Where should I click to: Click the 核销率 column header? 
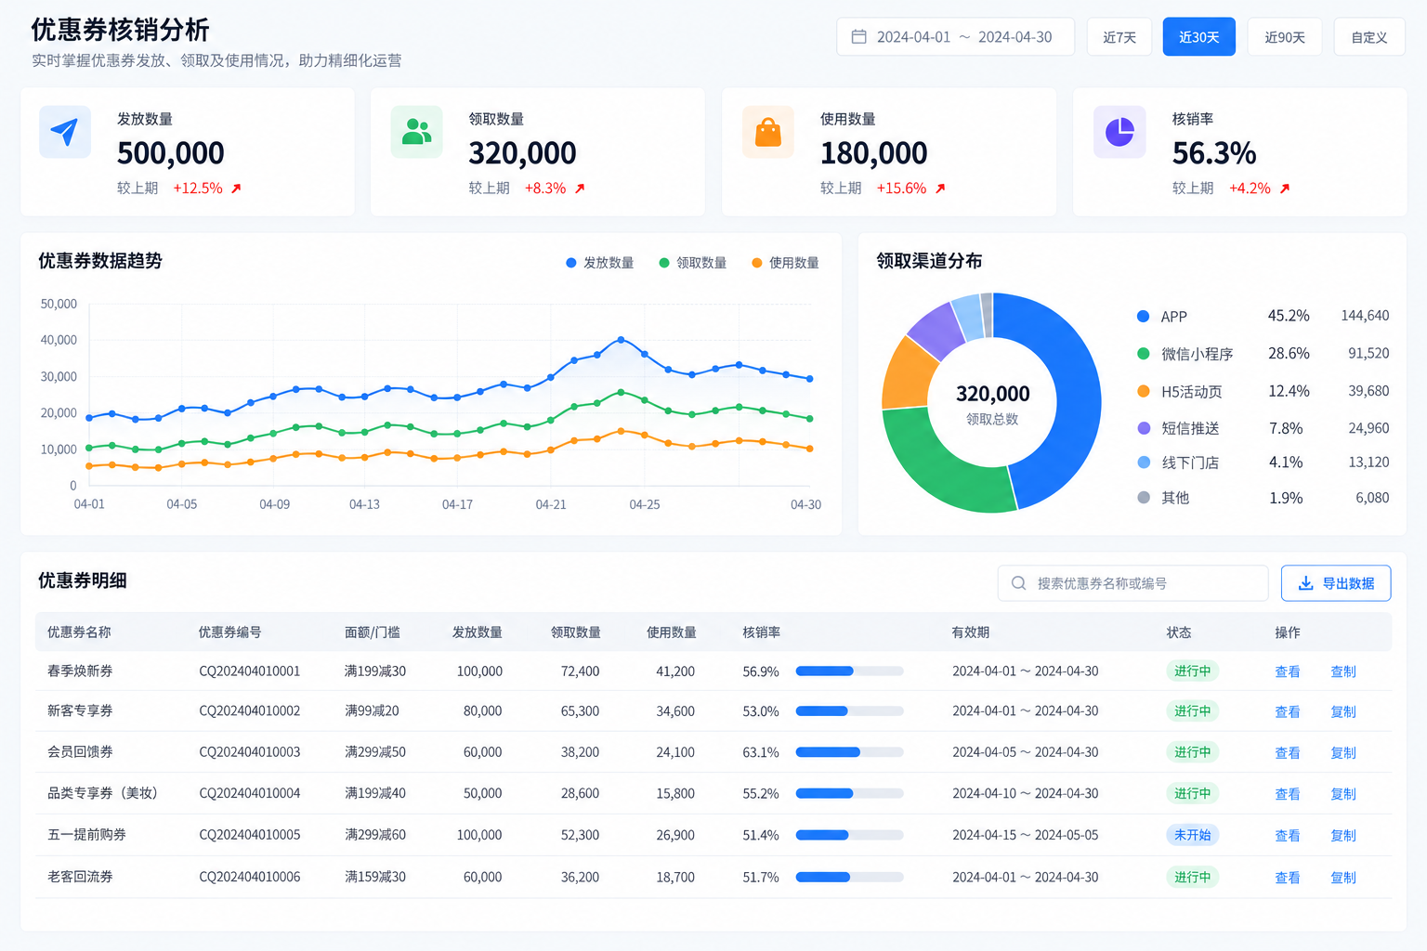tap(761, 632)
